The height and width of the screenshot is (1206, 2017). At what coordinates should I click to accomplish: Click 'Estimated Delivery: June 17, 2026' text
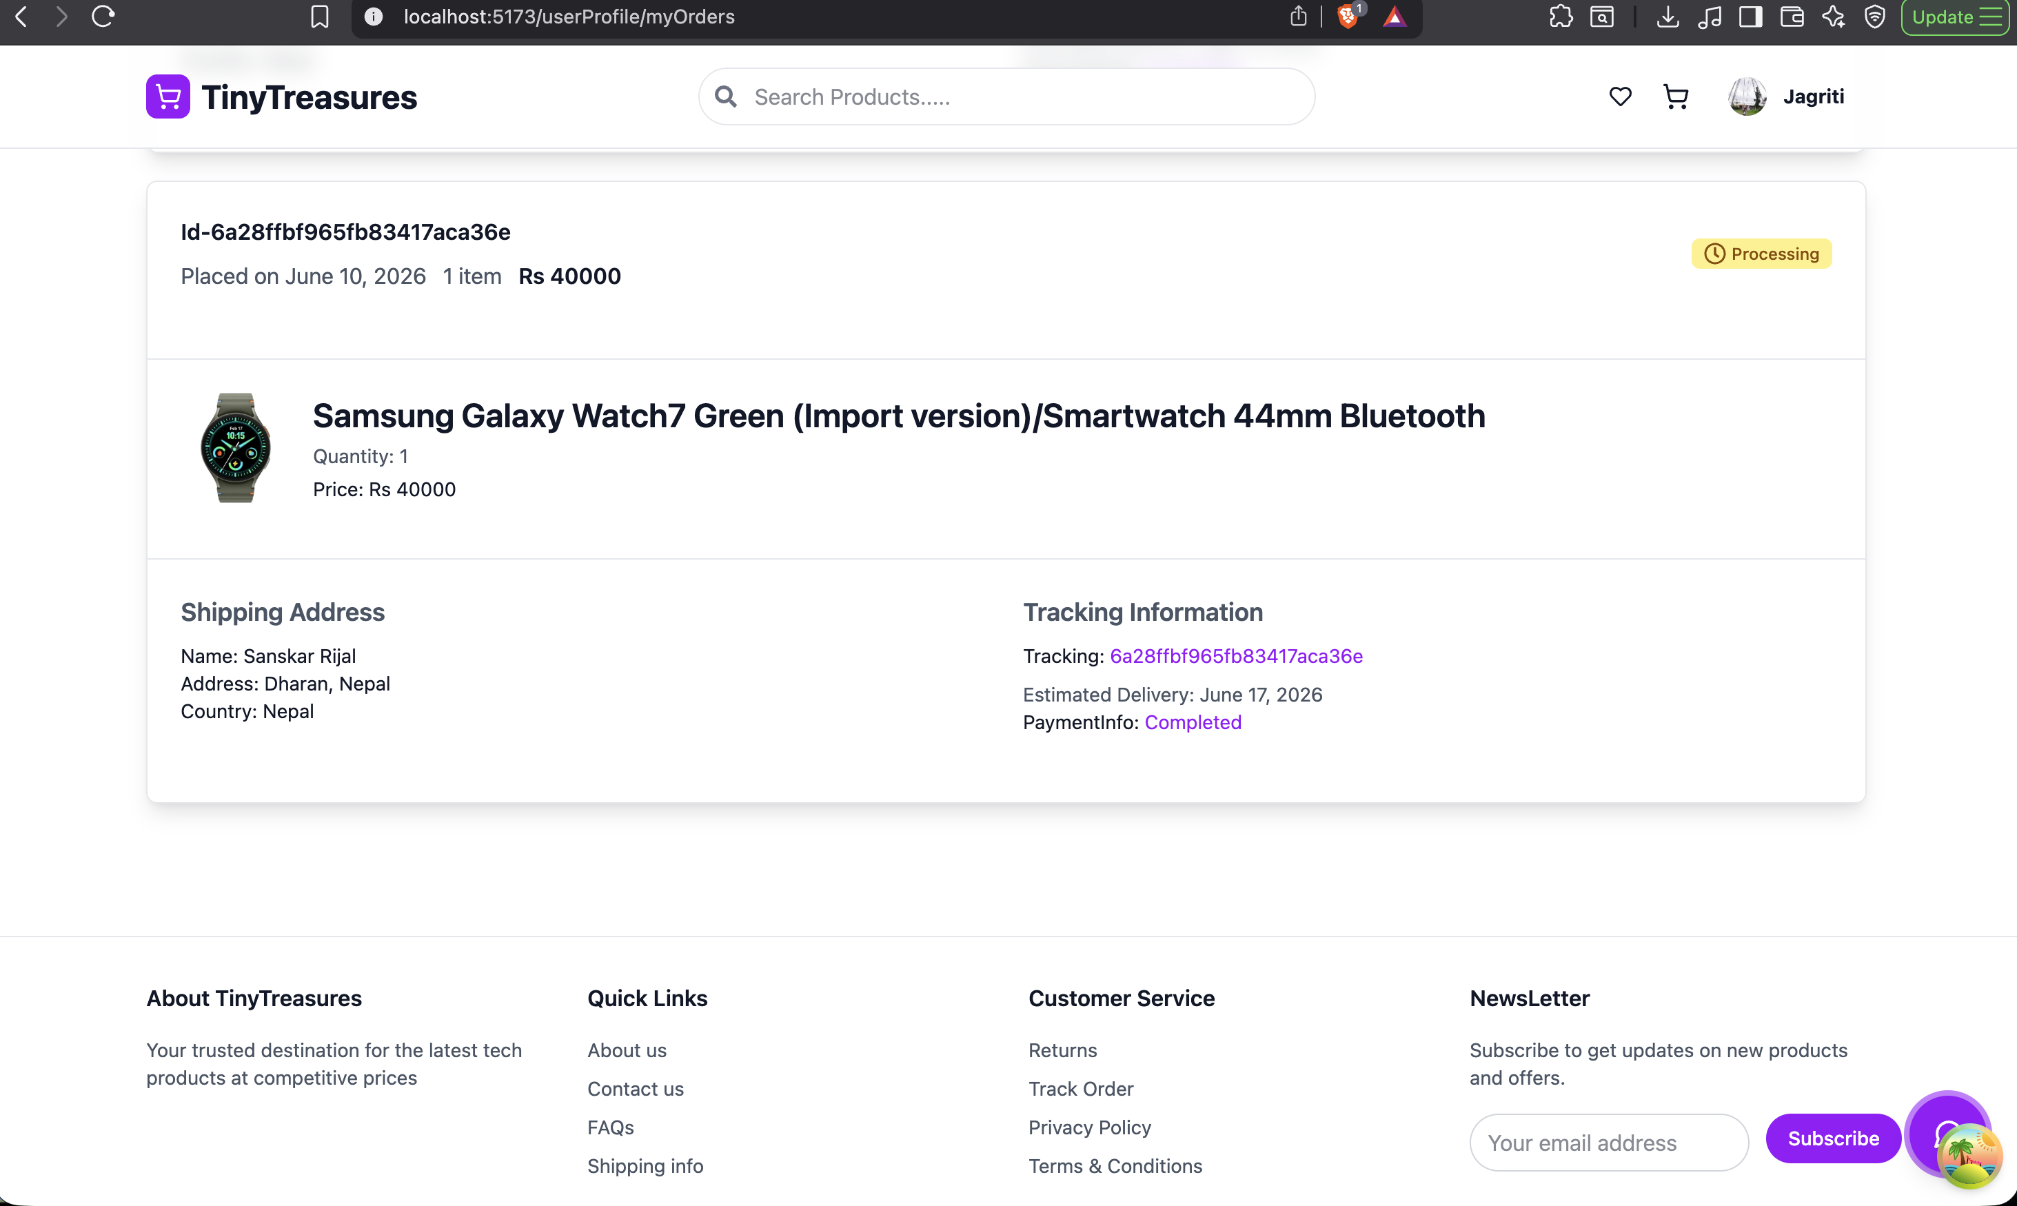pyautogui.click(x=1173, y=695)
